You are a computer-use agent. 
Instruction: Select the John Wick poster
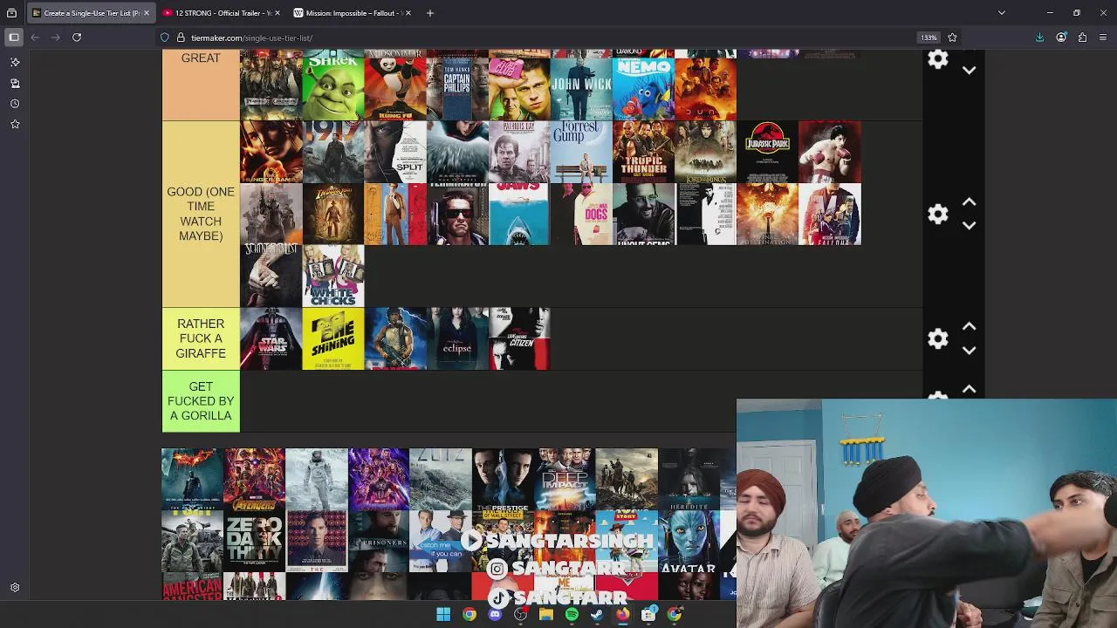(582, 85)
